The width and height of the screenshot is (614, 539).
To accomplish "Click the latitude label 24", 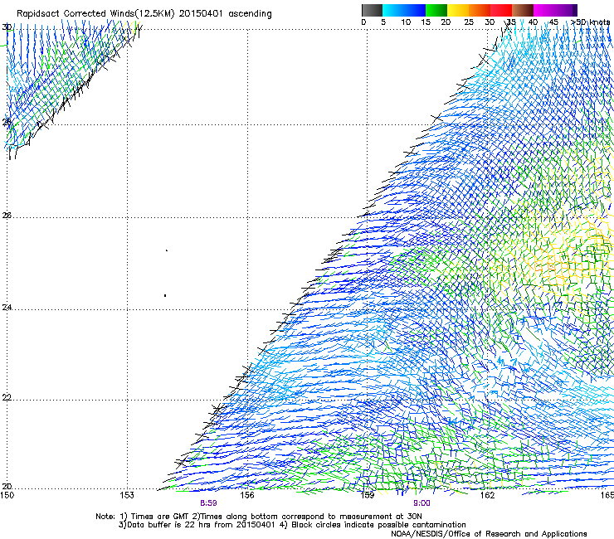I will click(x=7, y=308).
